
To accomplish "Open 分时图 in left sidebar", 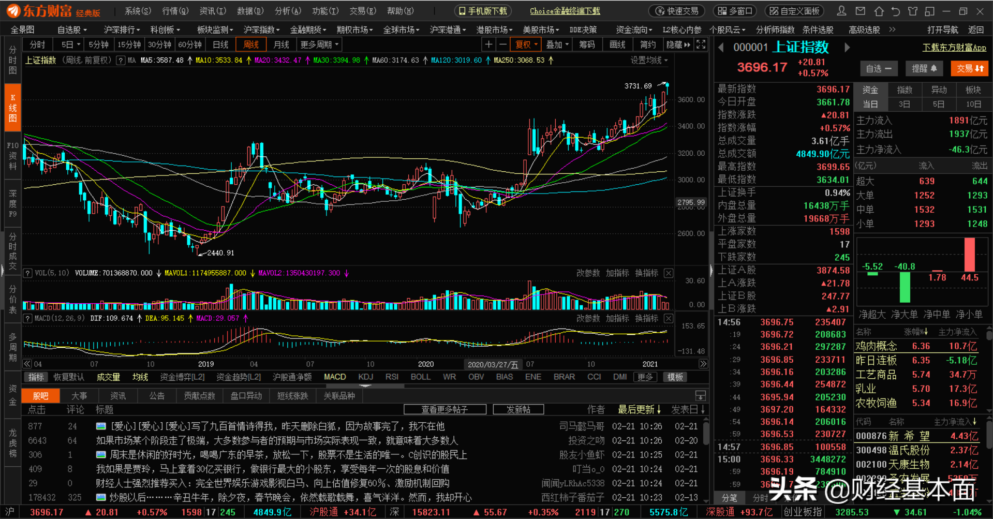I will (x=13, y=60).
